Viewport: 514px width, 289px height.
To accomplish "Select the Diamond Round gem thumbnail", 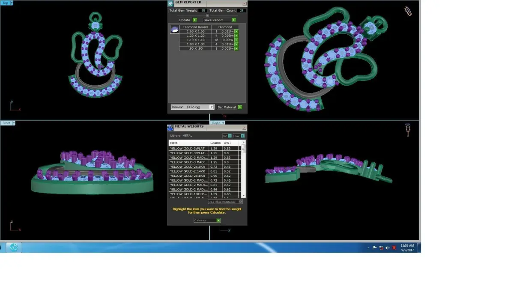I will click(x=174, y=30).
